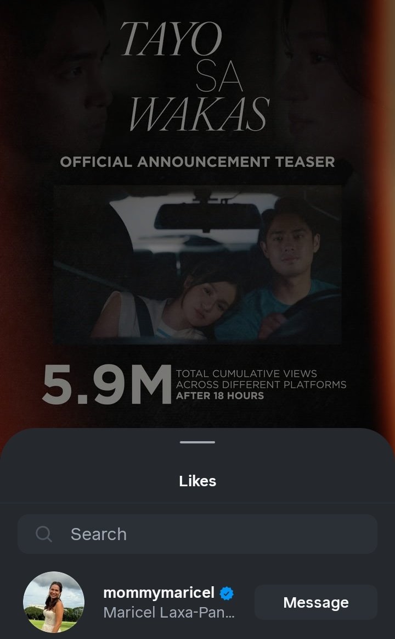Screen dimensions: 395x639
Task: Tap the 'Maricel Laxa-Pan...' display name
Action: pyautogui.click(x=169, y=612)
